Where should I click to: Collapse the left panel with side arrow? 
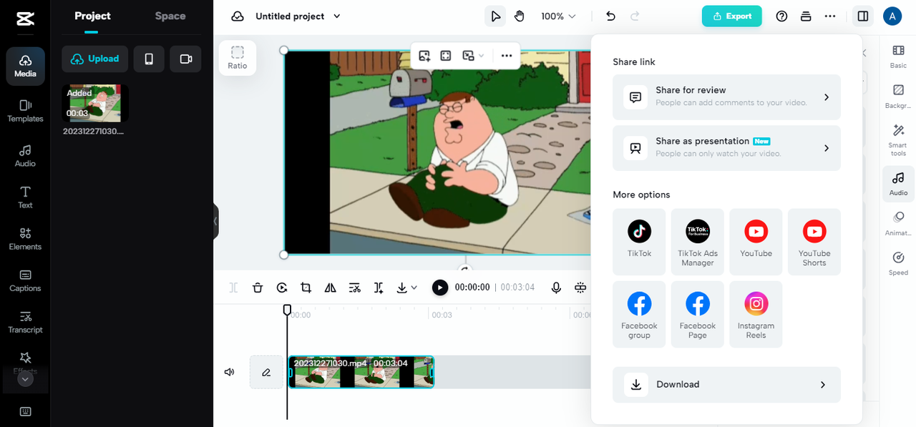215,222
